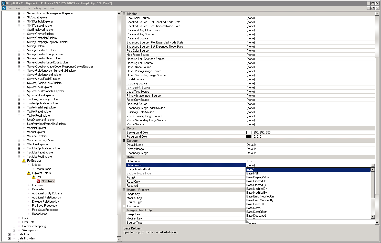This screenshot has width=381, height=243.
Task: Click the warning icon next to PetExplorer
Action: [x=24, y=161]
